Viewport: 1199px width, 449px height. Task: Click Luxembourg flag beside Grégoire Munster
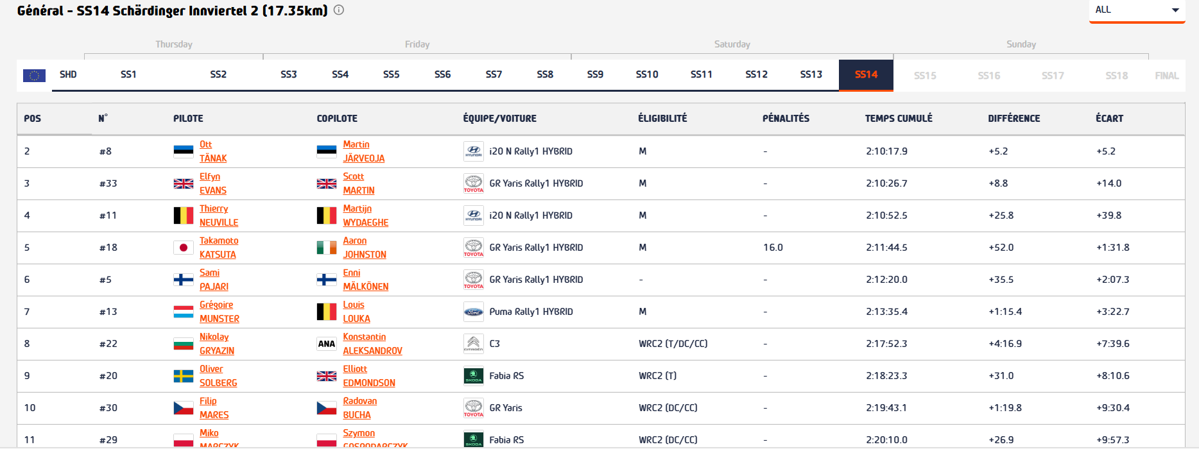coord(184,312)
